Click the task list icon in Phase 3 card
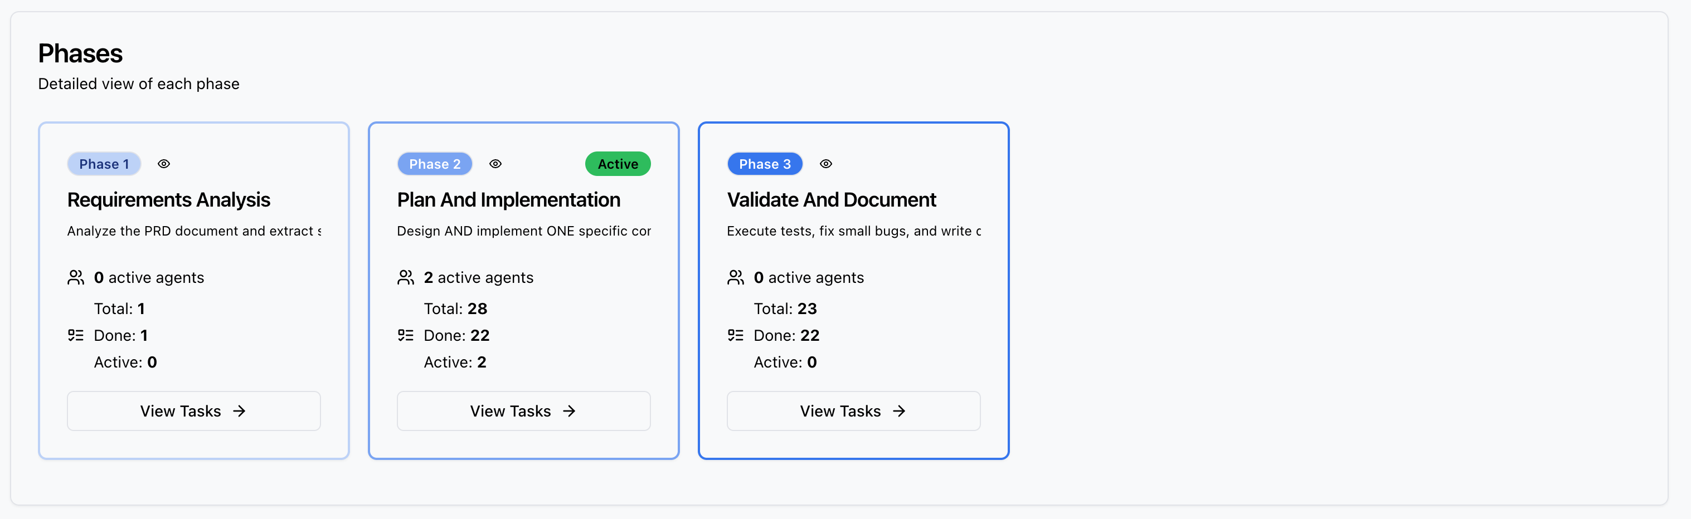The height and width of the screenshot is (519, 1691). click(736, 335)
